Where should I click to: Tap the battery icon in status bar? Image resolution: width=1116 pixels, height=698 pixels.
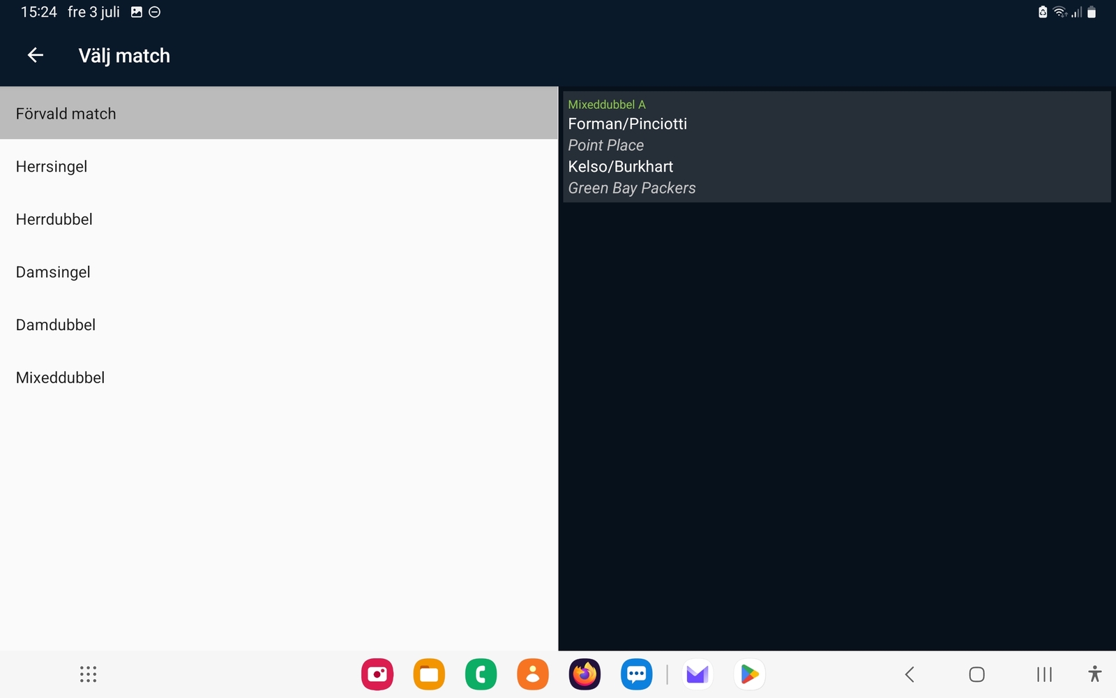click(1092, 12)
